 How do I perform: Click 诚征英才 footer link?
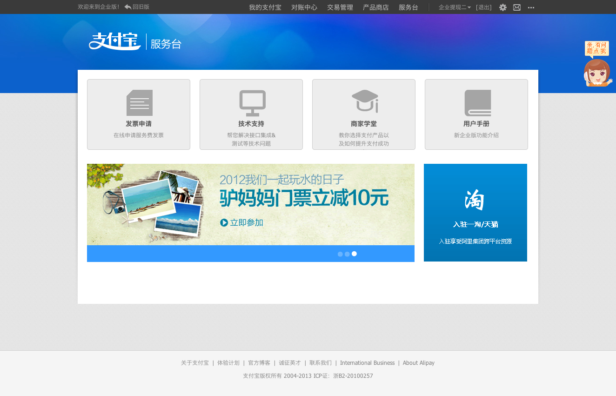point(290,363)
